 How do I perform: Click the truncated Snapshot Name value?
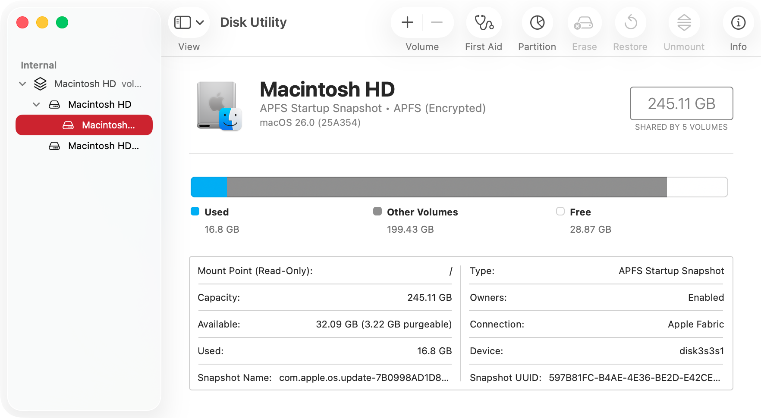pos(364,377)
